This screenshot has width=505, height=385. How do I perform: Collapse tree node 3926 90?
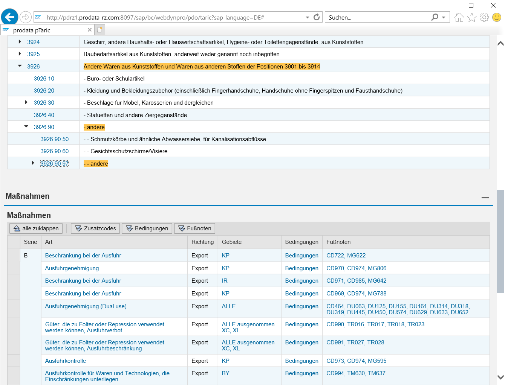point(26,127)
